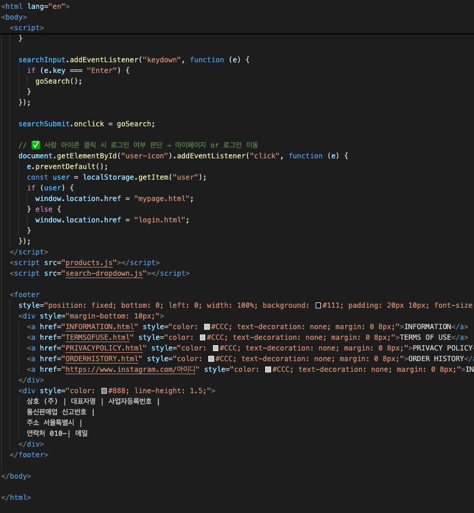Click the #111 background color swatch
The image size is (474, 513).
(318, 305)
